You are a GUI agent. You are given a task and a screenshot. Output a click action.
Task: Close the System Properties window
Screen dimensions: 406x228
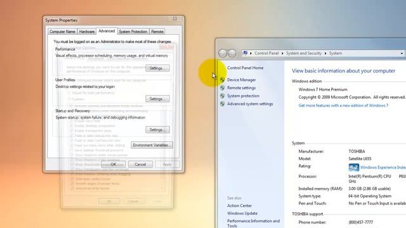pos(175,19)
